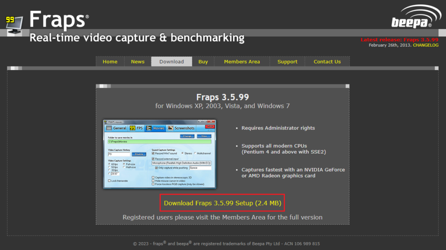This screenshot has width=446, height=250.
Task: Select the 30 fps radio button
Action: [109, 170]
